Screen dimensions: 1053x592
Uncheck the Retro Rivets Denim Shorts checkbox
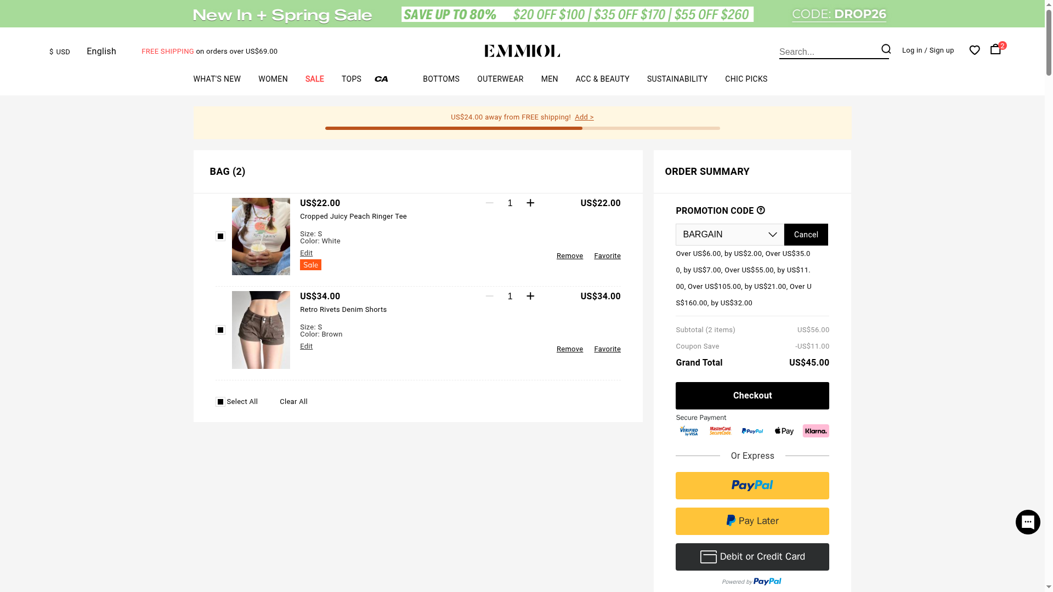point(220,330)
